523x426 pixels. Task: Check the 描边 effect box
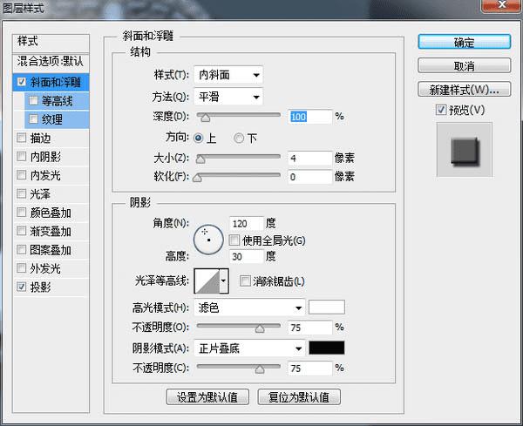coord(21,138)
